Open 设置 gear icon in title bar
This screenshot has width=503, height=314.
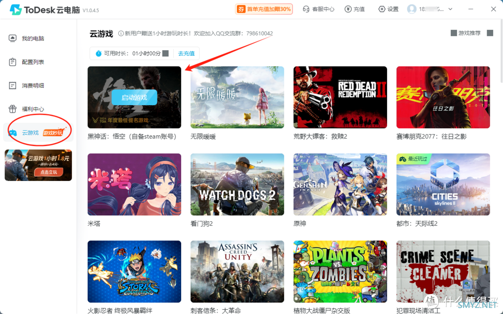coord(382,9)
